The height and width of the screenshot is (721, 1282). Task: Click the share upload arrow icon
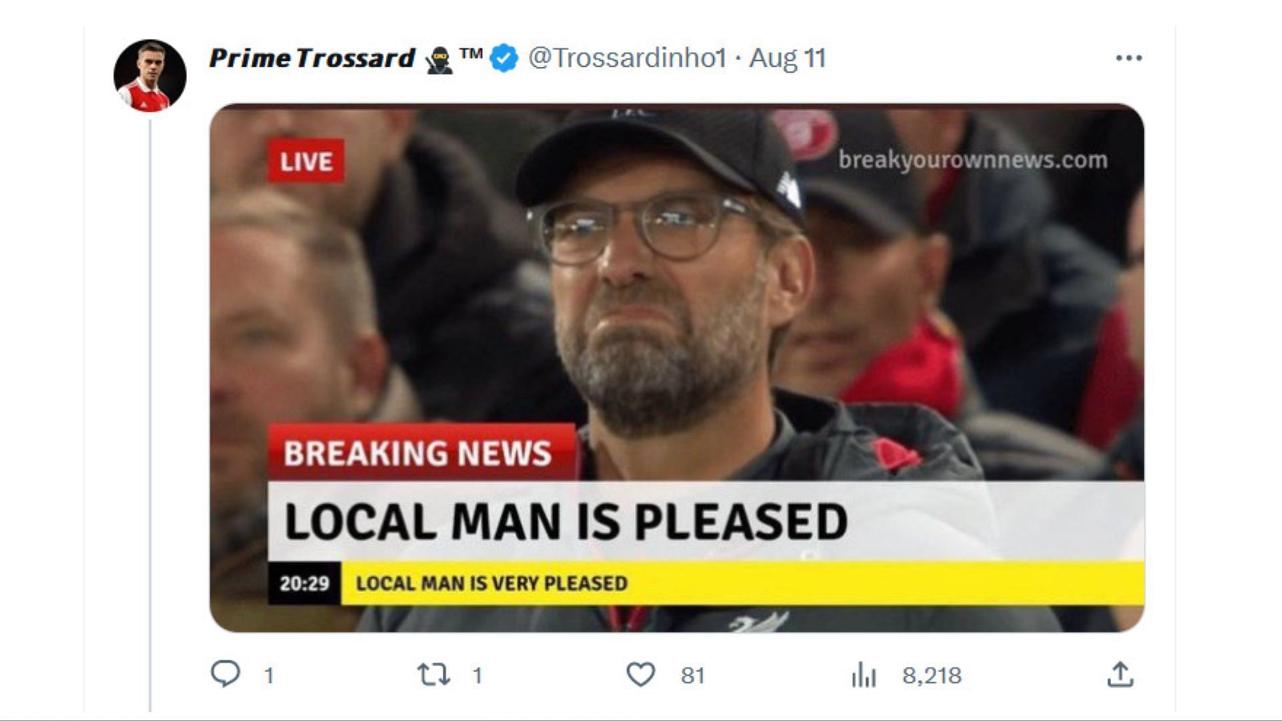(1120, 674)
